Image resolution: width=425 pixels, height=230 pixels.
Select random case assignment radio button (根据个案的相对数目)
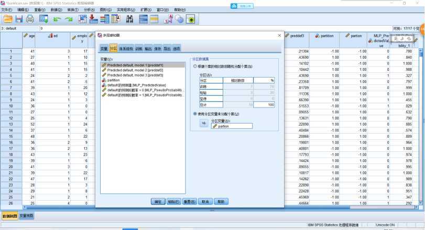195,66
